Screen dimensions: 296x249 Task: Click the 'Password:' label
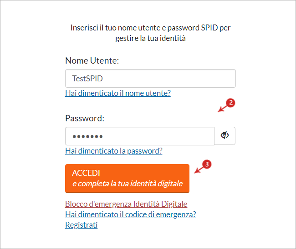click(85, 119)
